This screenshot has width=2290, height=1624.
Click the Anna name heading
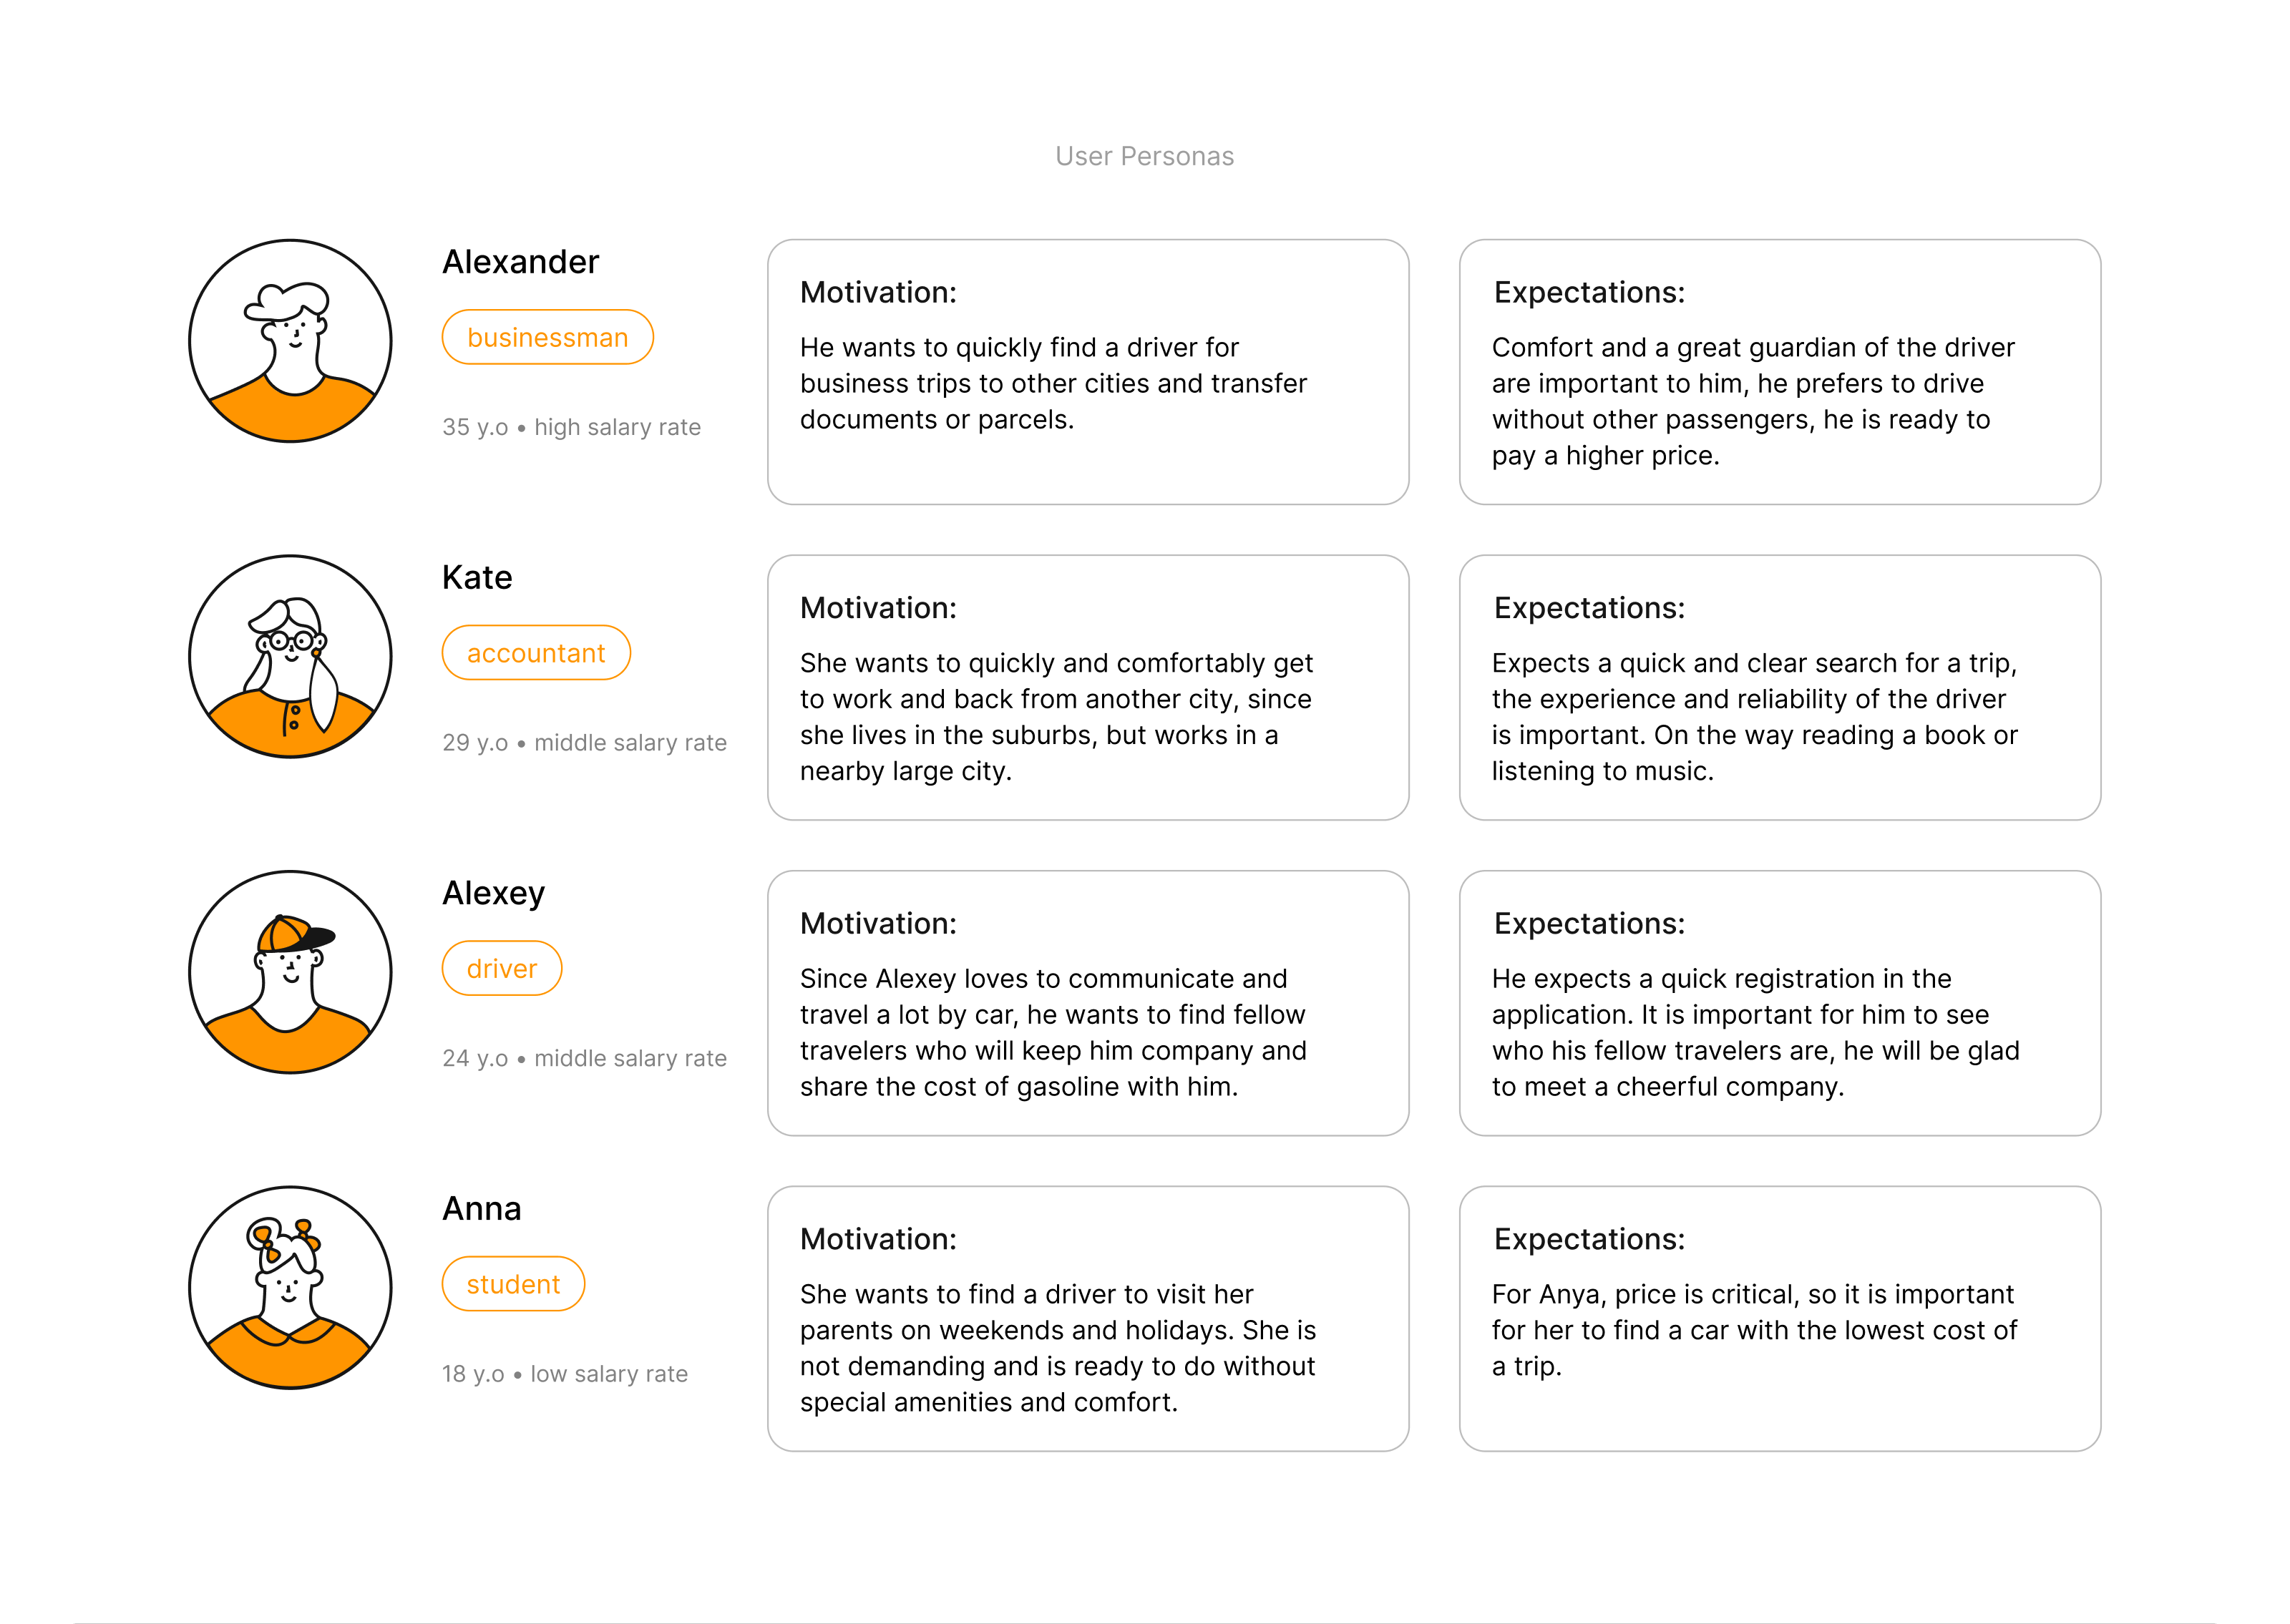482,1209
